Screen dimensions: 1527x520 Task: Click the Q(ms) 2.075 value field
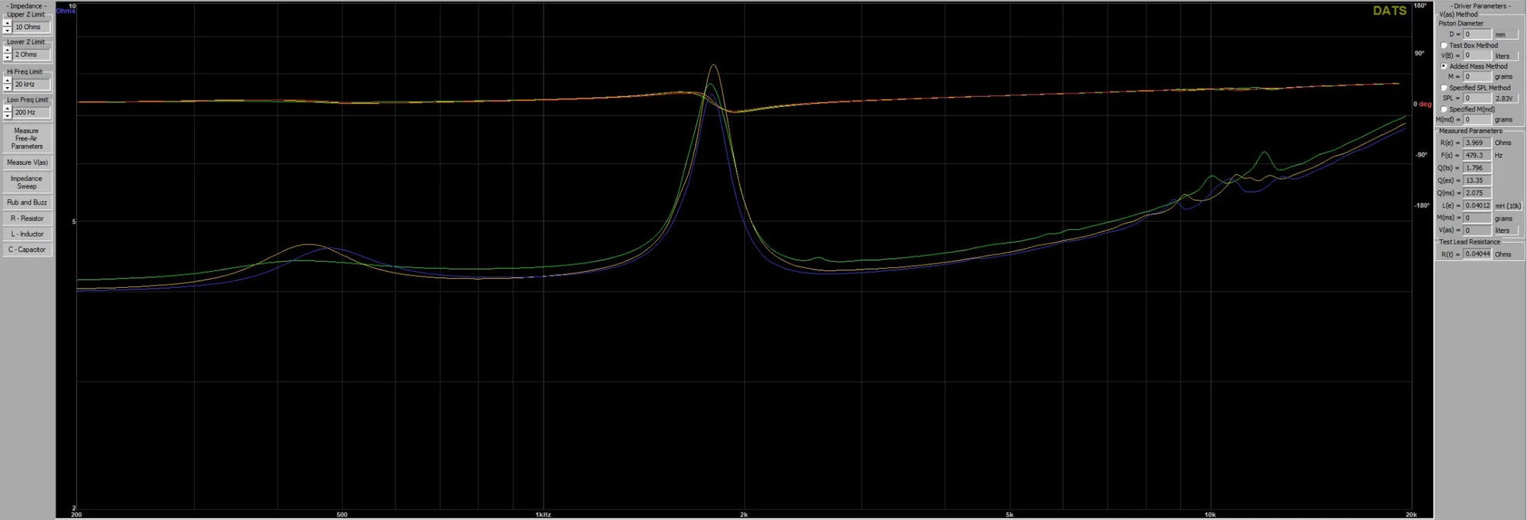click(x=1477, y=193)
